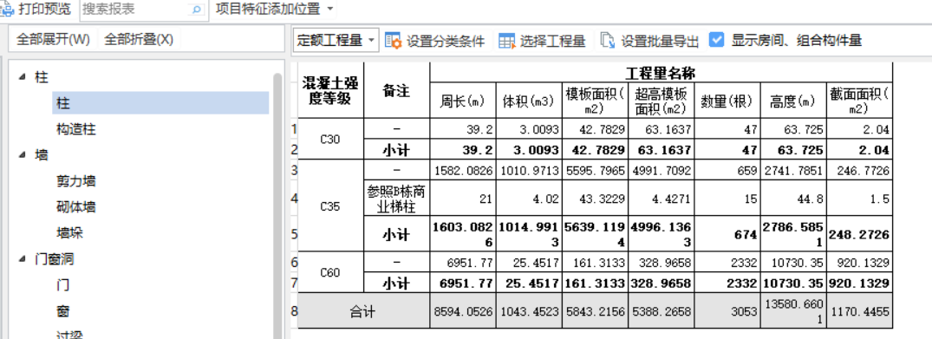The height and width of the screenshot is (339, 932).
Task: Click subtotal value 674
Action: pyautogui.click(x=727, y=234)
